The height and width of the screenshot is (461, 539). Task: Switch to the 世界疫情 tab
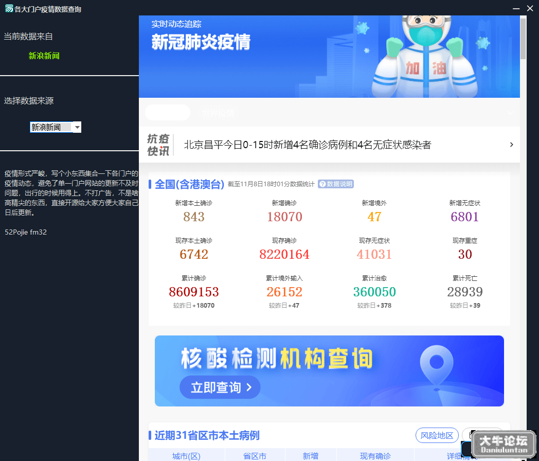click(x=218, y=113)
